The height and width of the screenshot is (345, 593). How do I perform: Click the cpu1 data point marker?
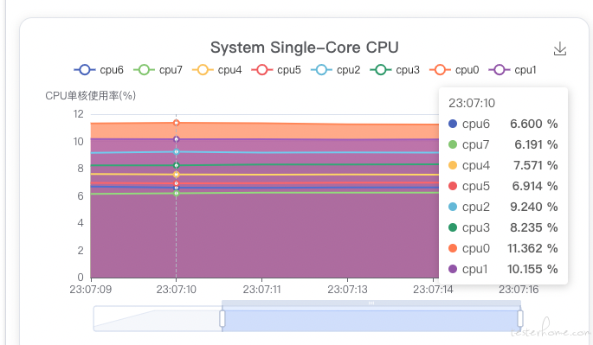coord(177,139)
